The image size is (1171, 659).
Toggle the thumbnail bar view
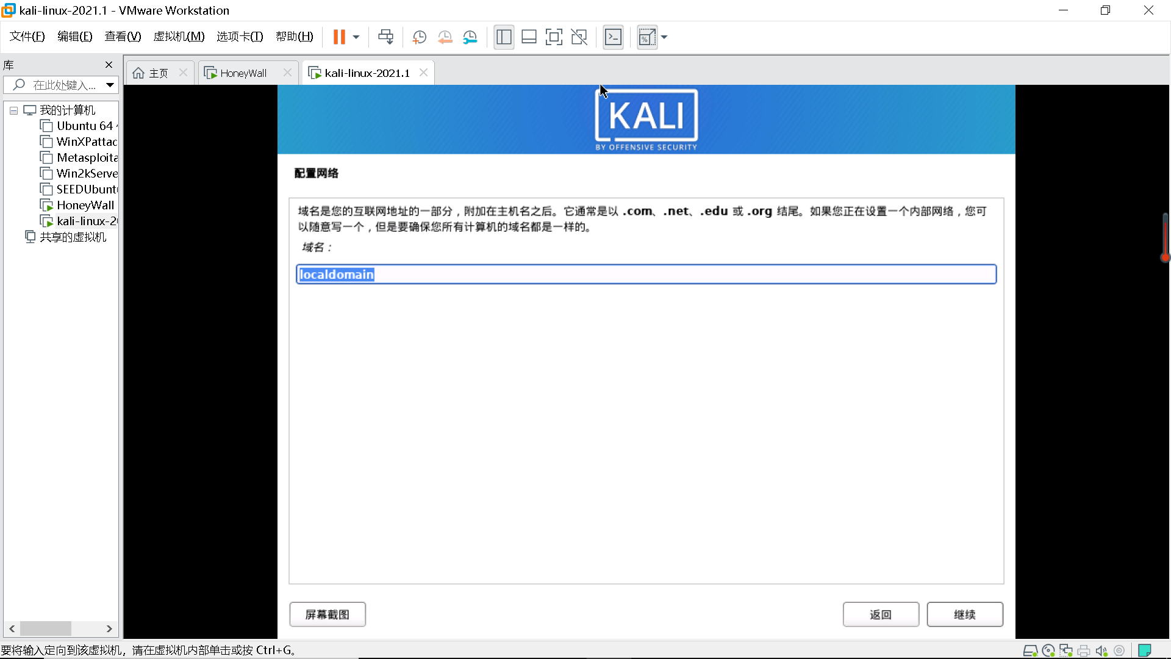coord(529,37)
